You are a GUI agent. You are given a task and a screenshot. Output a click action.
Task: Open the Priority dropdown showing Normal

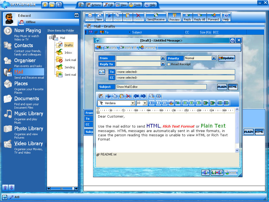(214, 58)
